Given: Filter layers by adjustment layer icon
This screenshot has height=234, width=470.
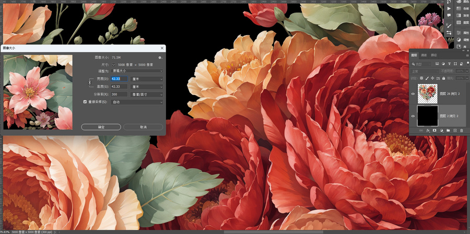Looking at the screenshot, I should 443,64.
